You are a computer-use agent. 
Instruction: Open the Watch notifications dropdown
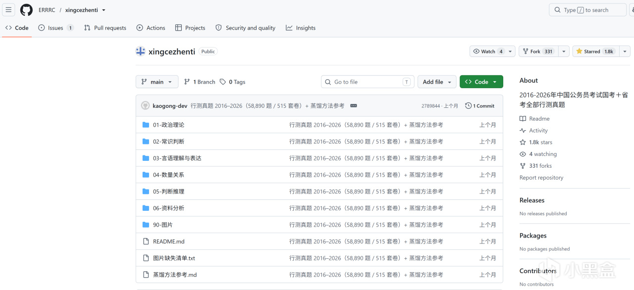point(492,51)
